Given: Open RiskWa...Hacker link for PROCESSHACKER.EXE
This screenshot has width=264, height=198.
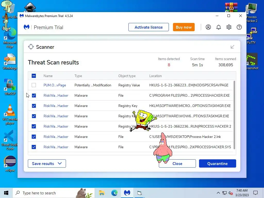Looking at the screenshot, I should 56,95.
